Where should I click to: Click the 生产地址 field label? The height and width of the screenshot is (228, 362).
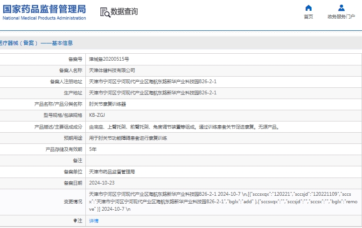73,93
